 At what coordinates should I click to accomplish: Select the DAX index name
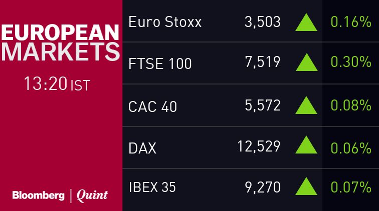click(142, 148)
